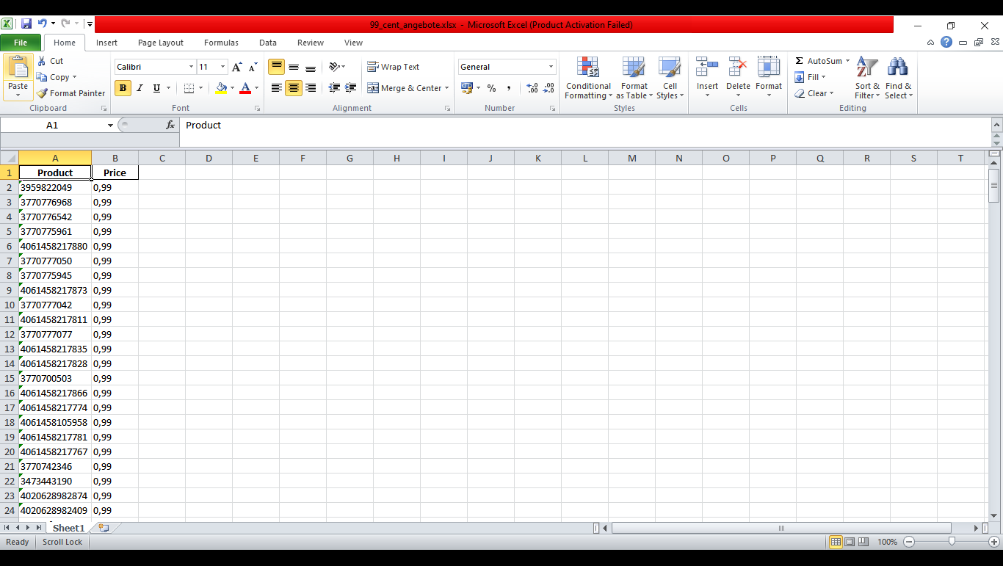Apply red font color
The image size is (1003, 566).
(x=245, y=88)
